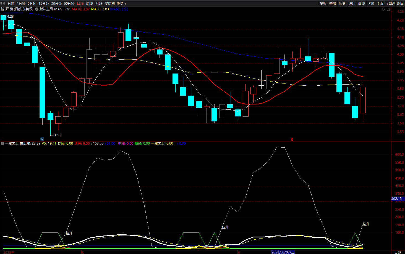This screenshot has height=254, width=405.
Task: Open 历史 history button
Action: 342,3
